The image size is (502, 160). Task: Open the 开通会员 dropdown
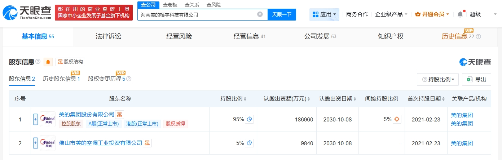point(432,14)
